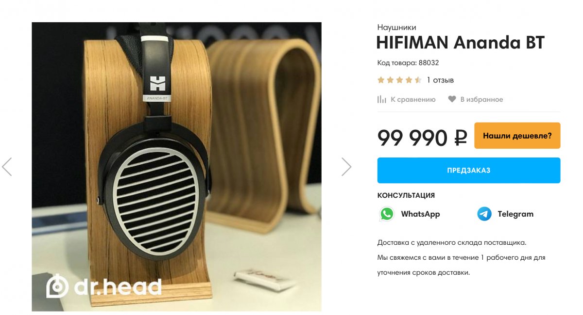This screenshot has height=315, width=583.
Task: Click the half-filled fifth star
Action: tap(418, 80)
